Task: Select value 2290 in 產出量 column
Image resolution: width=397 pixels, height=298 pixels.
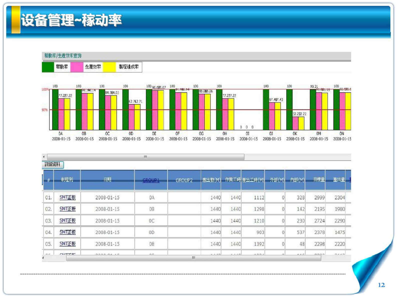Action: (x=340, y=221)
